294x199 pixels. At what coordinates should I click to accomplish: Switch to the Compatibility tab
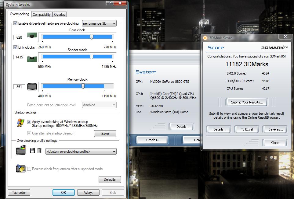(x=42, y=15)
